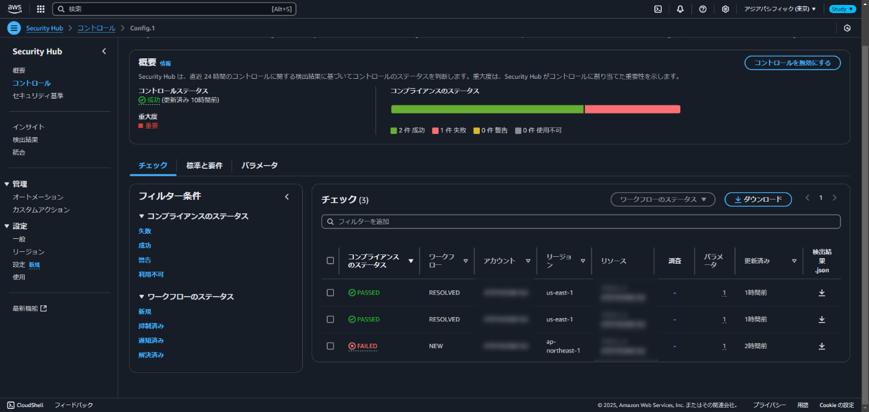Go to previous page of checks
The width and height of the screenshot is (869, 412).
point(807,198)
